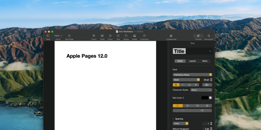
Task: Toggle Strikethrough formatting button
Action: [x=196, y=85]
